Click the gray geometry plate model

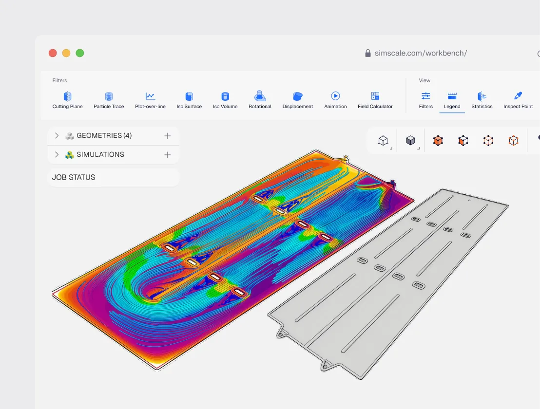point(389,285)
